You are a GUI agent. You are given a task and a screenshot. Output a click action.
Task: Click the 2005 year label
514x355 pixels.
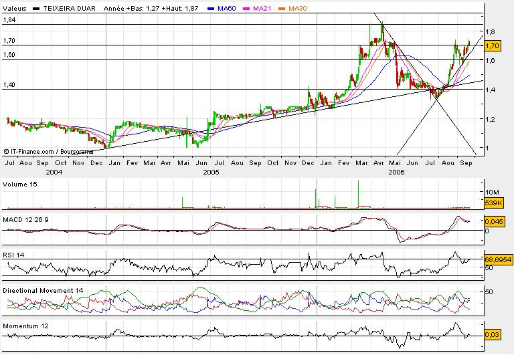pyautogui.click(x=211, y=172)
